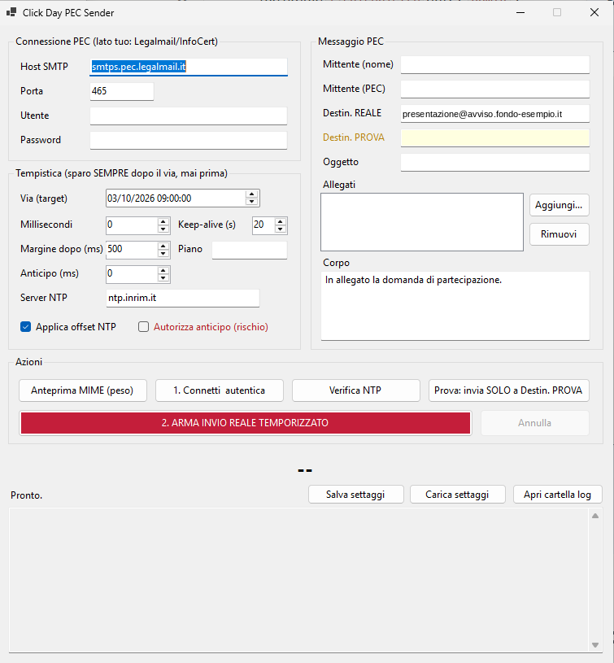Click the Allegati attachments list box

click(x=422, y=222)
